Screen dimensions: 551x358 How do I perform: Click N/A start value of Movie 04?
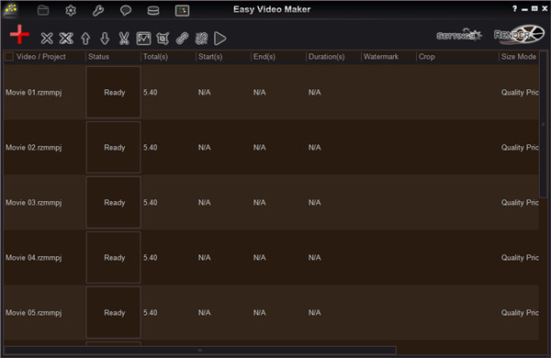coord(204,258)
